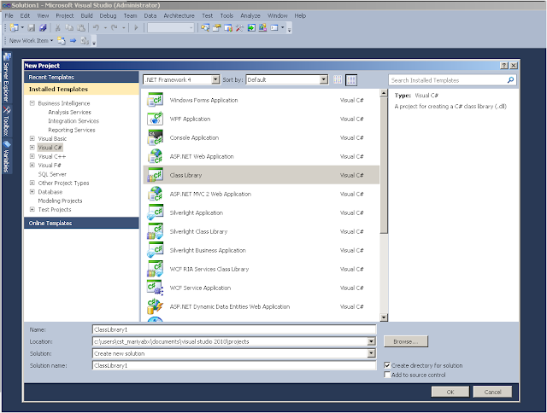Open the Tools menu

226,15
